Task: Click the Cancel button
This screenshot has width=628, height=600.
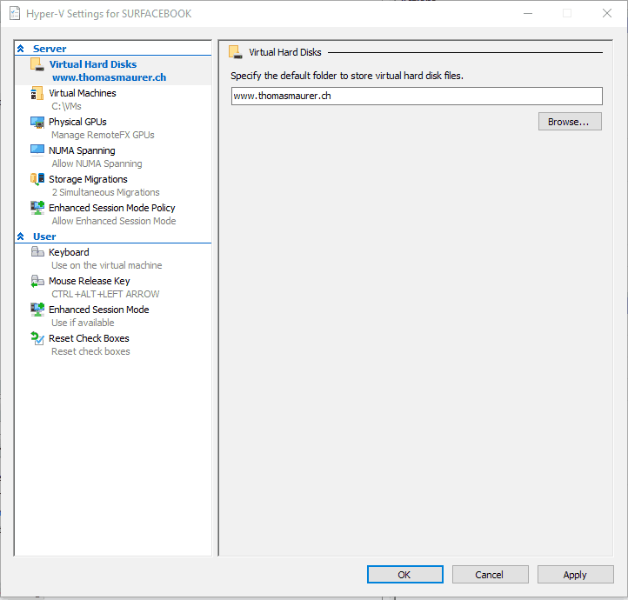Action: coord(491,575)
